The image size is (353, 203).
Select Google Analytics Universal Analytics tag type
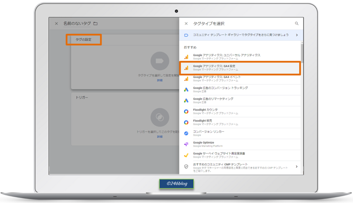(240, 57)
